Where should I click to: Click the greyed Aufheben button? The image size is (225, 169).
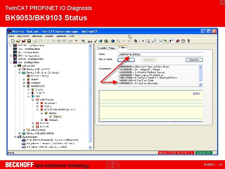coord(149,60)
